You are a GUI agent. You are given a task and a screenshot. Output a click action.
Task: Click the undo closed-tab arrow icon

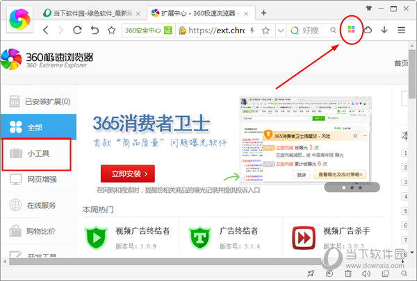pos(95,31)
